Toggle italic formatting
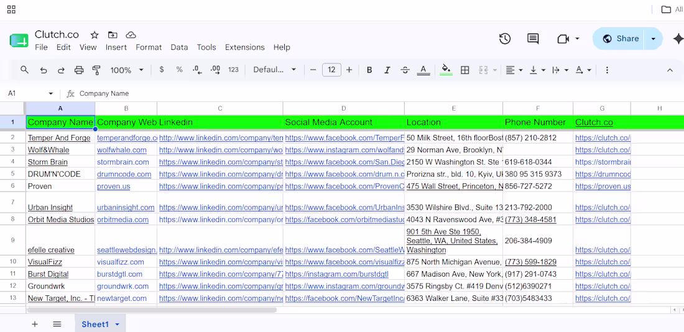This screenshot has width=684, height=332. click(387, 70)
